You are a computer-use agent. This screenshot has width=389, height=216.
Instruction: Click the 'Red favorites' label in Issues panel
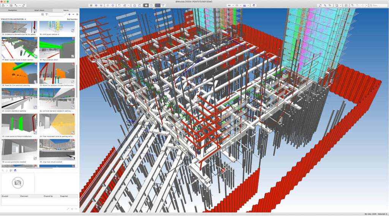click(72, 19)
